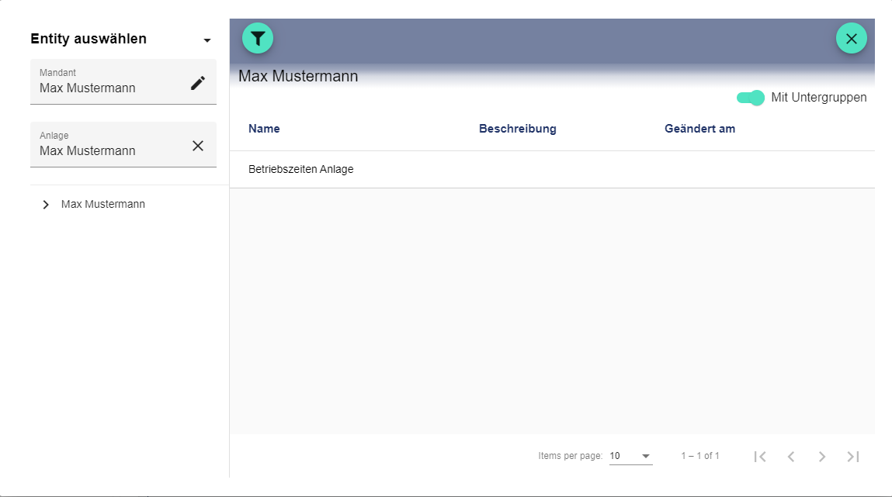Close the Max Mustermann panel
892x497 pixels.
point(851,37)
